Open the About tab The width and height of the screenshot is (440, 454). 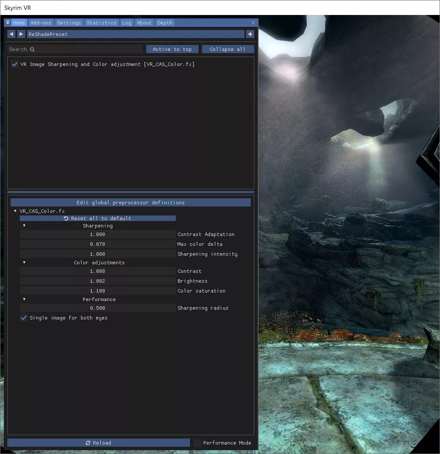tap(145, 23)
